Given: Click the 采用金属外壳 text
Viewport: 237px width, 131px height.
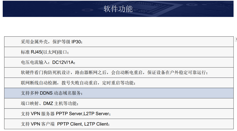Looking at the screenshot, I should click(34, 42).
